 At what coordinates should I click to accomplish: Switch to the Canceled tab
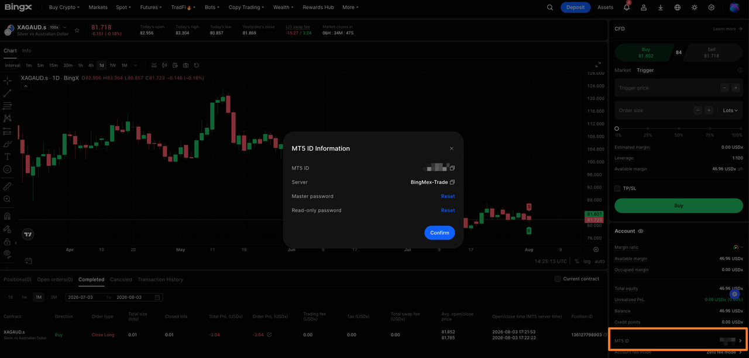121,279
